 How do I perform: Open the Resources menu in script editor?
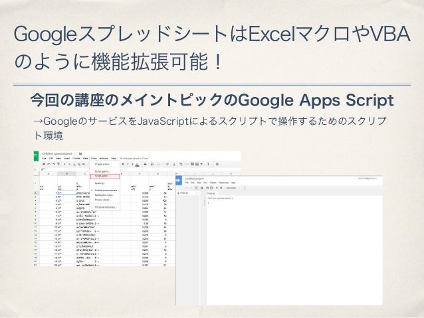(223, 183)
